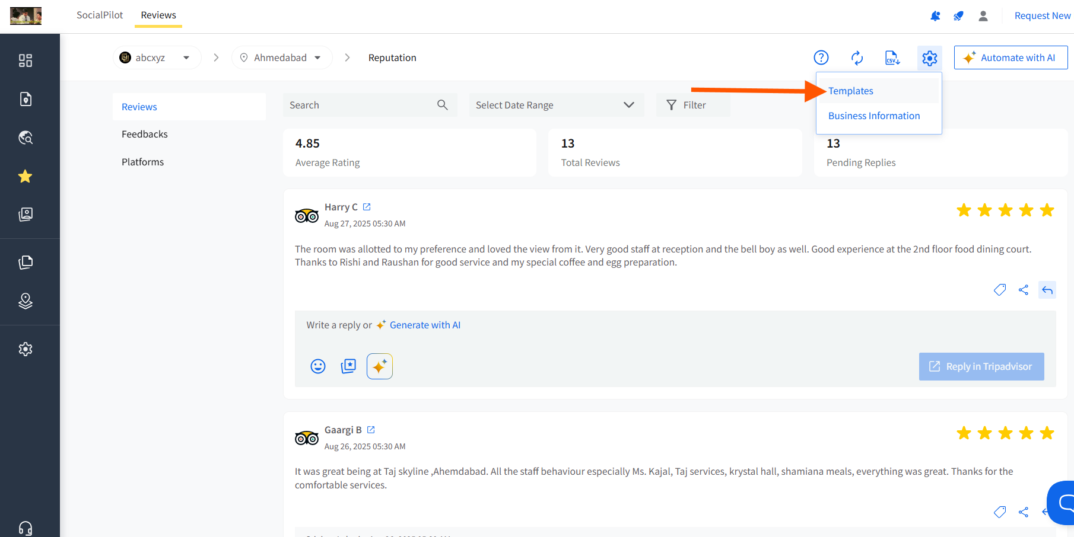Tag Gaargi B's review with label icon

[x=1000, y=512]
